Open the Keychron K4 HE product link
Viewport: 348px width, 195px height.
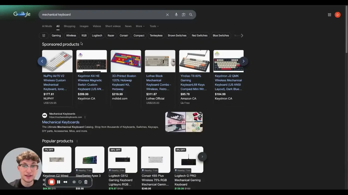click(x=91, y=82)
